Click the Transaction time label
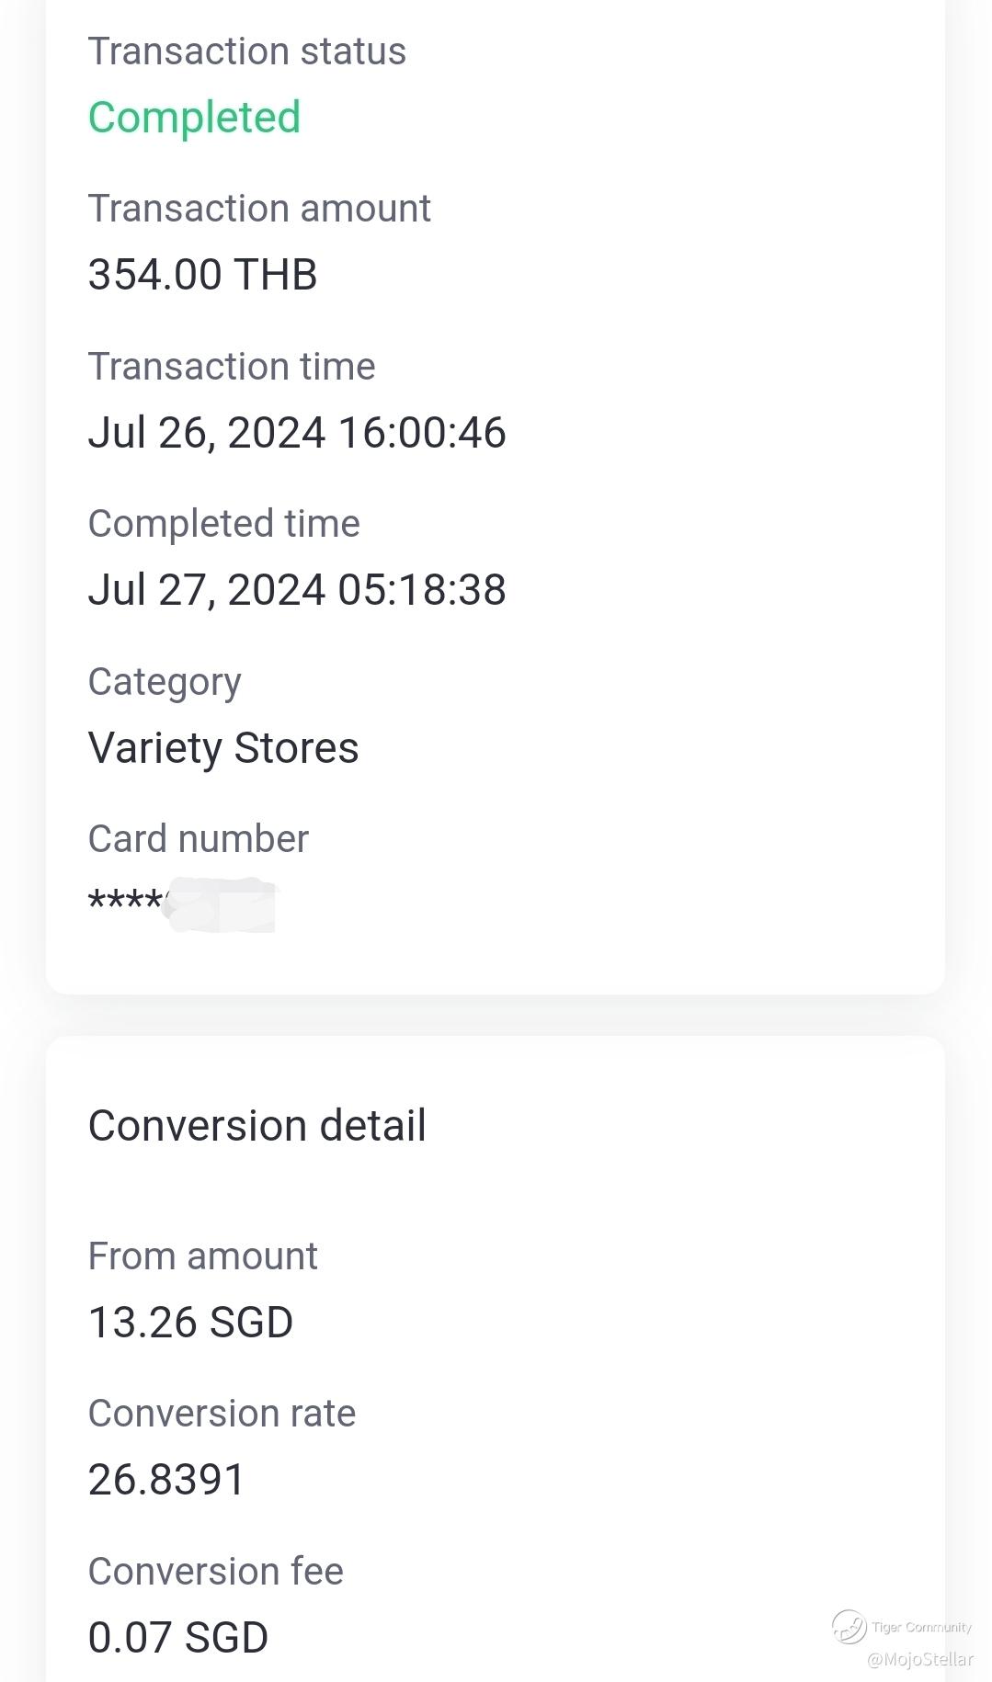This screenshot has width=992, height=1682. pyautogui.click(x=231, y=367)
